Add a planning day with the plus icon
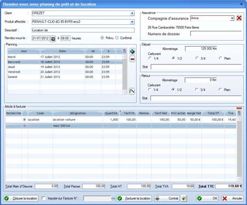This screenshot has height=205, width=247. 132,52
